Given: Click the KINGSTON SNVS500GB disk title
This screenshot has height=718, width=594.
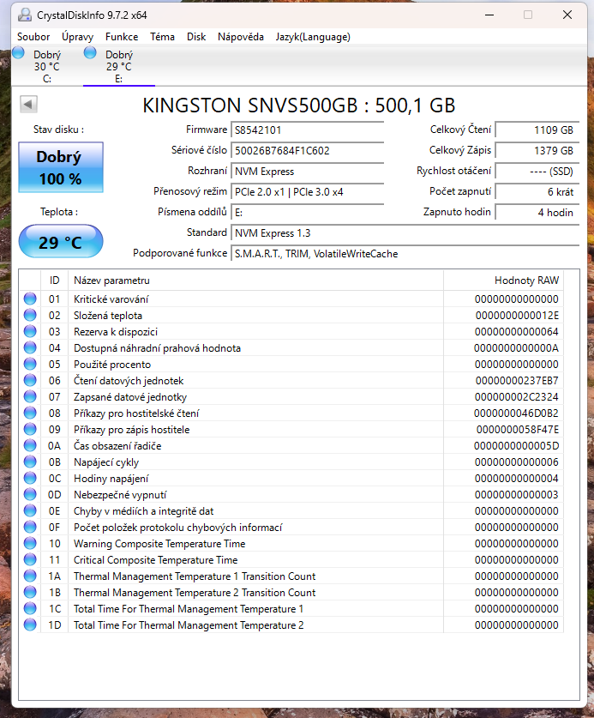Looking at the screenshot, I should (x=299, y=106).
